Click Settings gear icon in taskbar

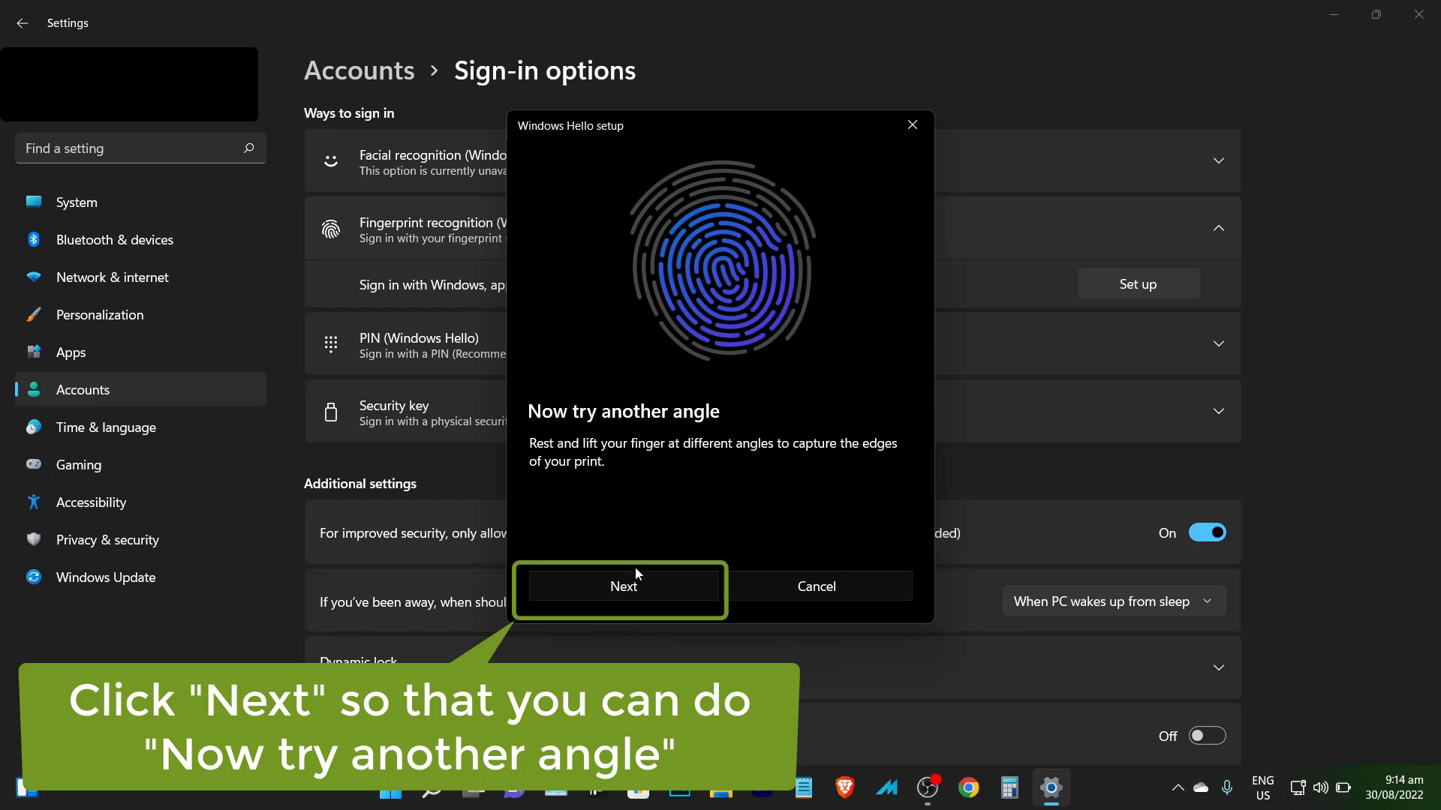point(1051,787)
